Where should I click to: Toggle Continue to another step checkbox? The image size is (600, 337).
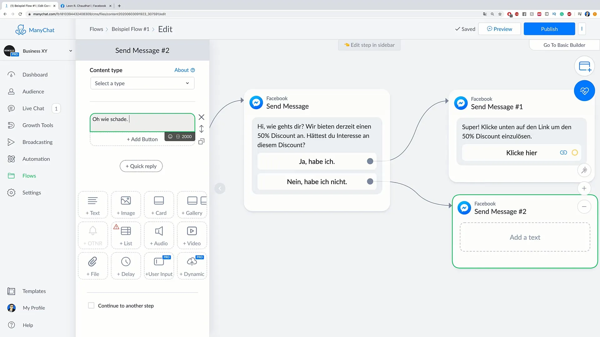point(91,305)
